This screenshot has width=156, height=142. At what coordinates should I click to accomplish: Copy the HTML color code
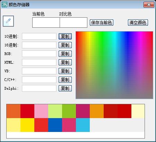click(x=65, y=62)
